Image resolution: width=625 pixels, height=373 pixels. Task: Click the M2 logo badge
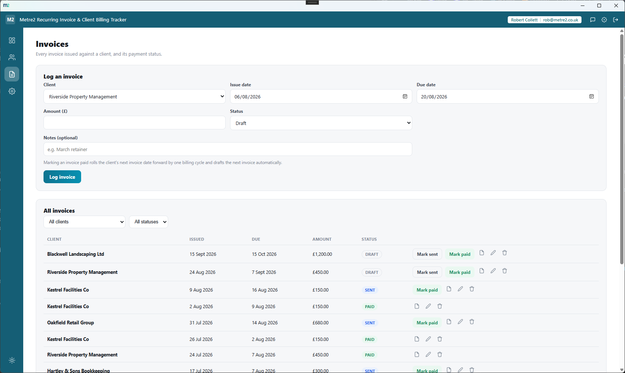pyautogui.click(x=10, y=20)
